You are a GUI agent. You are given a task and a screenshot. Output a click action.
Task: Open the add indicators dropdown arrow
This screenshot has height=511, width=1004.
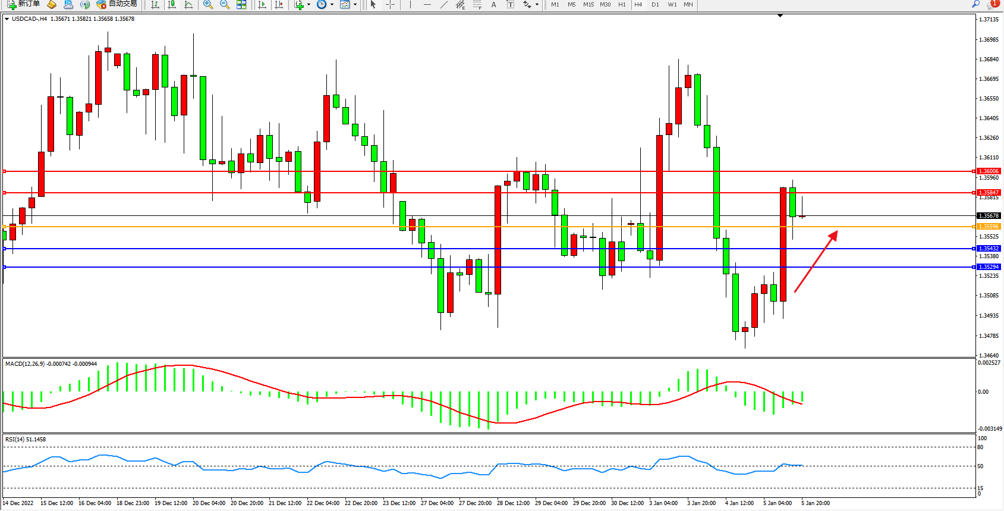click(309, 5)
